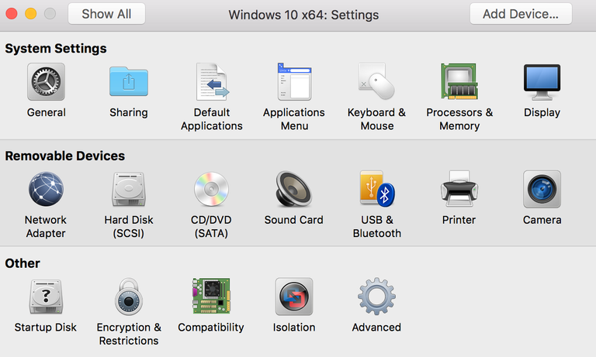This screenshot has width=596, height=357.
Task: Click the Add Device... button
Action: click(521, 14)
